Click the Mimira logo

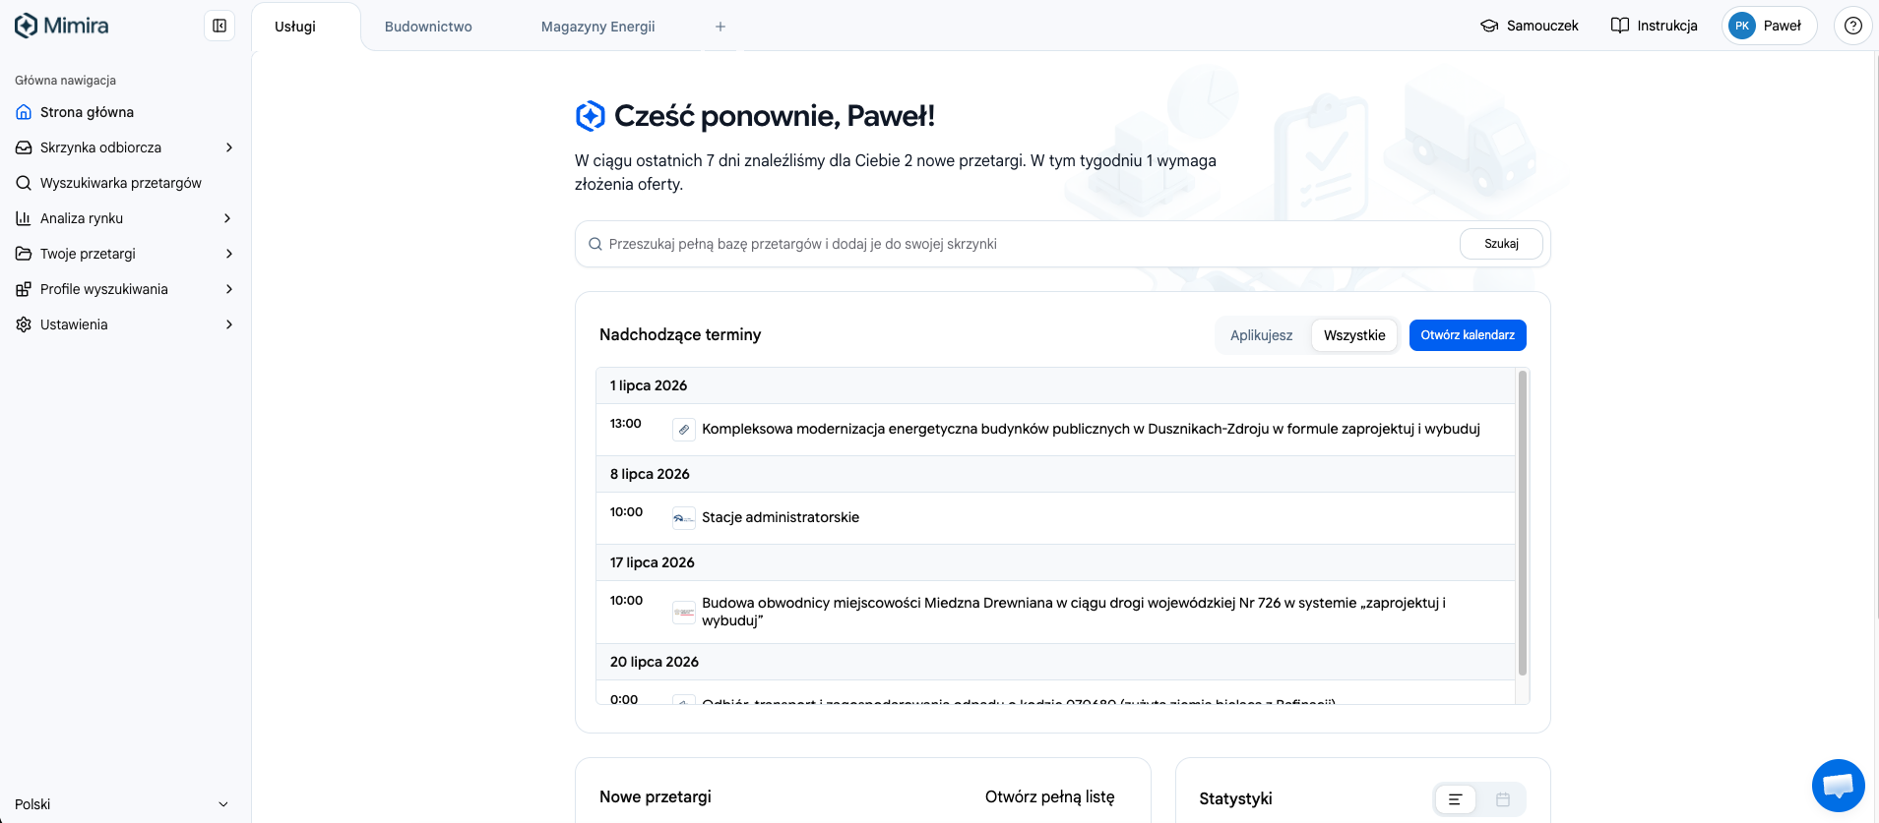point(61,26)
